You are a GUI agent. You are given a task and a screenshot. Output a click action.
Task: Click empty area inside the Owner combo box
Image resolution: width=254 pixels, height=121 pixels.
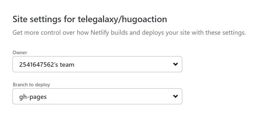coord(123,64)
